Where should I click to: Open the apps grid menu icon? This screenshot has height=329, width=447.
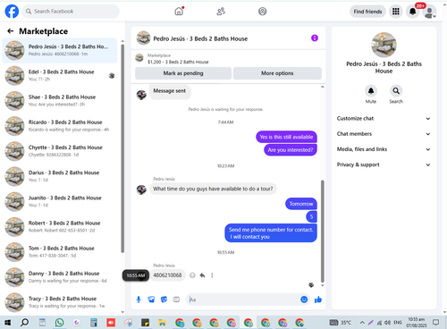396,12
